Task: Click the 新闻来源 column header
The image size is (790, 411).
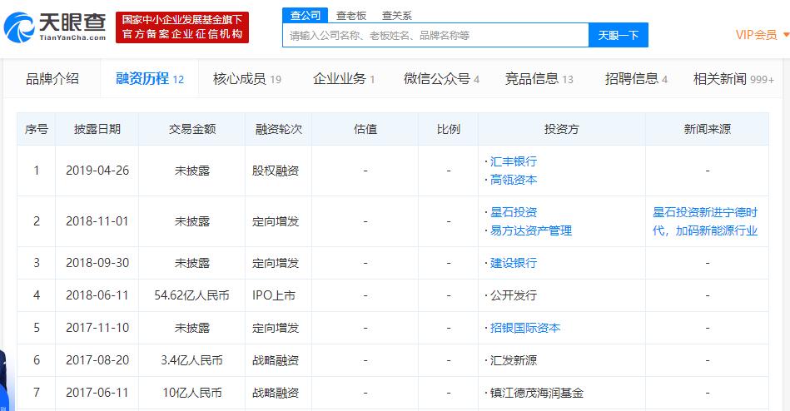Action: click(x=708, y=130)
